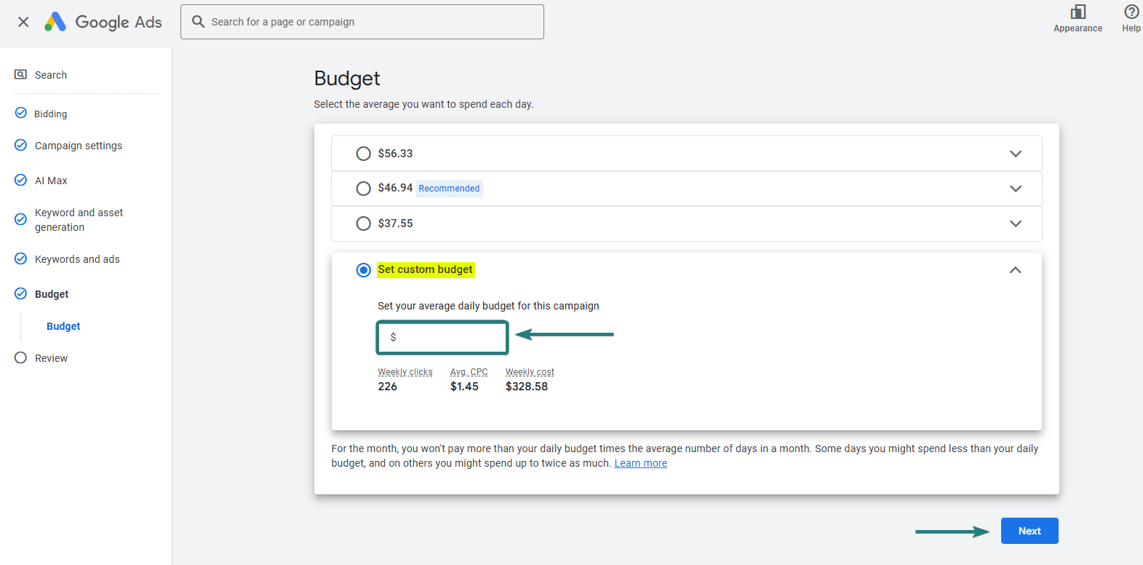The width and height of the screenshot is (1143, 565).
Task: Choose the $37.55 budget radio button
Action: (363, 224)
